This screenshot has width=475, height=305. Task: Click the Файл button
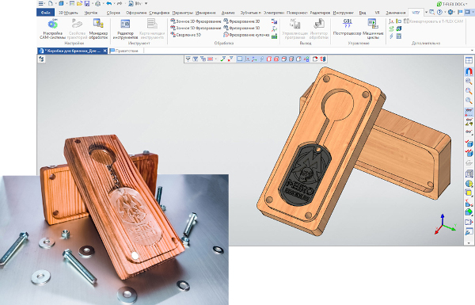[x=46, y=13]
